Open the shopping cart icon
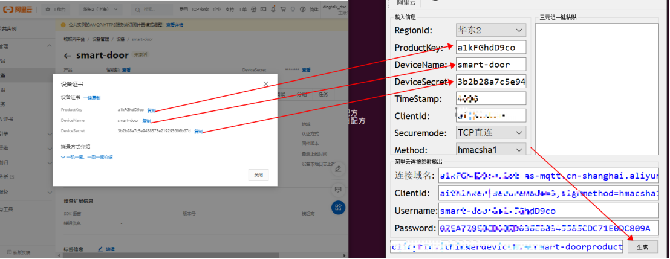Image resolution: width=670 pixels, height=259 pixels. 283,10
